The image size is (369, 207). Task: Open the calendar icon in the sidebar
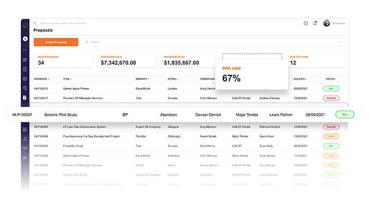tap(25, 79)
